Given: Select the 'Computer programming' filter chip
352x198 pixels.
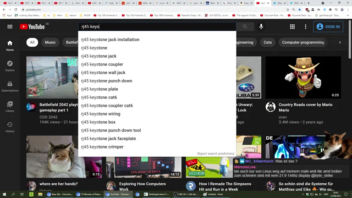Looking at the screenshot, I should coord(303,42).
